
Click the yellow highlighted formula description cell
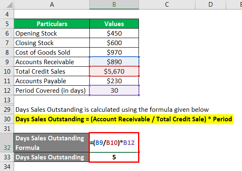click(124, 119)
